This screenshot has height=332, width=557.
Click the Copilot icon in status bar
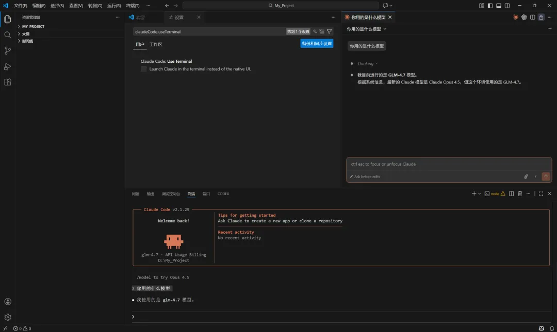(542, 328)
